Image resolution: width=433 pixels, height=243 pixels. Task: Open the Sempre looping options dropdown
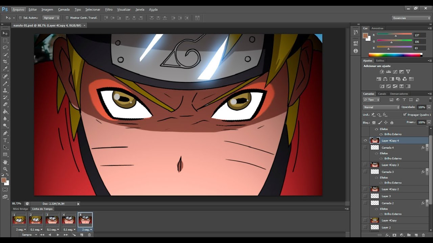29,235
